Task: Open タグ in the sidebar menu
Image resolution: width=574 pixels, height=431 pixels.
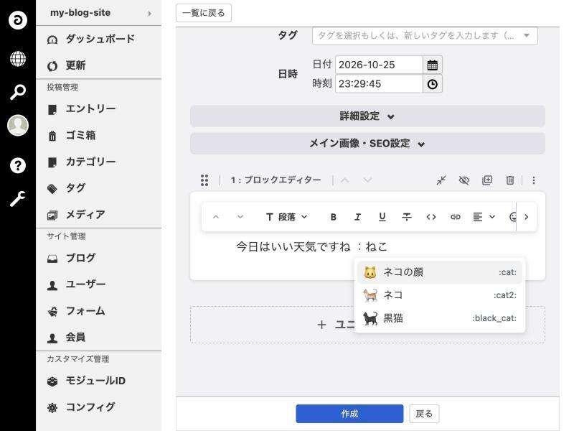Action: 99,188
